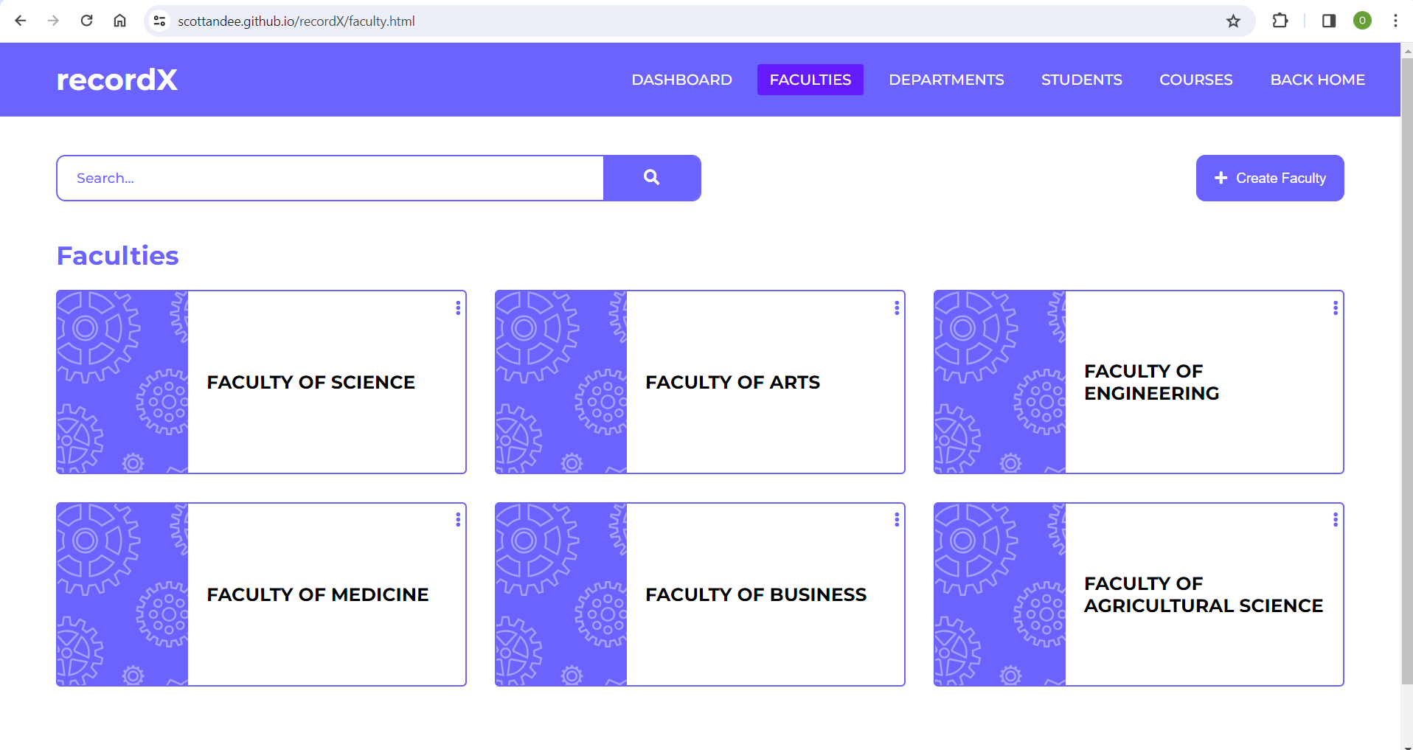Open the Faculty of Engineering gear thumbnail
The width and height of the screenshot is (1413, 750).
(x=1000, y=382)
